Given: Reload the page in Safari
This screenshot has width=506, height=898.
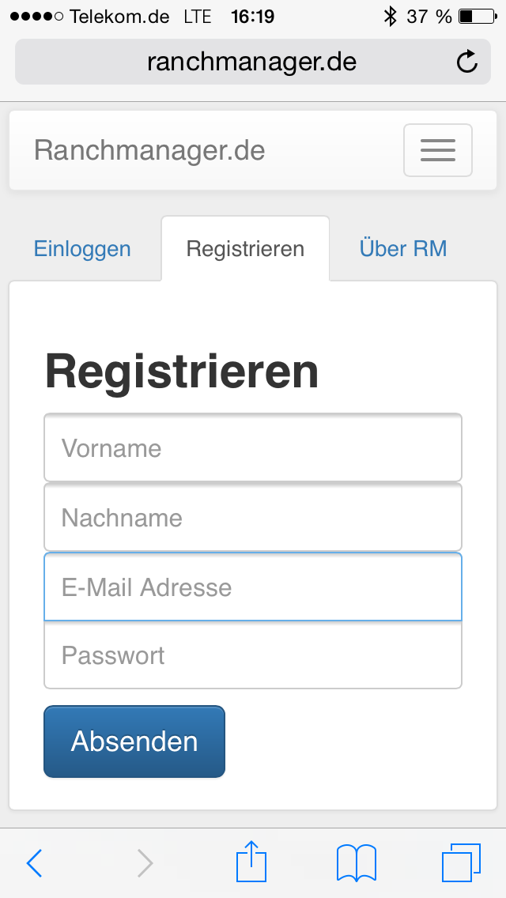Looking at the screenshot, I should [467, 62].
